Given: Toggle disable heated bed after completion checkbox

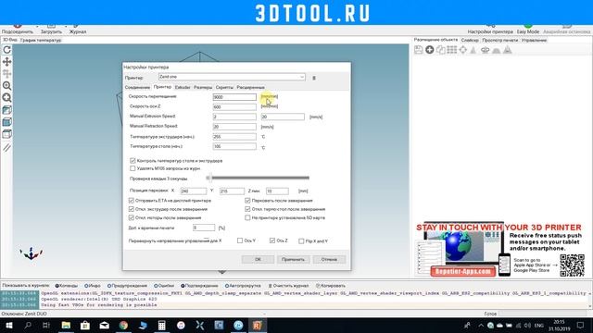Looking at the screenshot, I should 247,209.
